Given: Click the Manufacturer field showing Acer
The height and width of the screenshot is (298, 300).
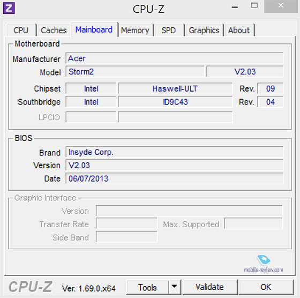Looking at the screenshot, I should coord(174,58).
